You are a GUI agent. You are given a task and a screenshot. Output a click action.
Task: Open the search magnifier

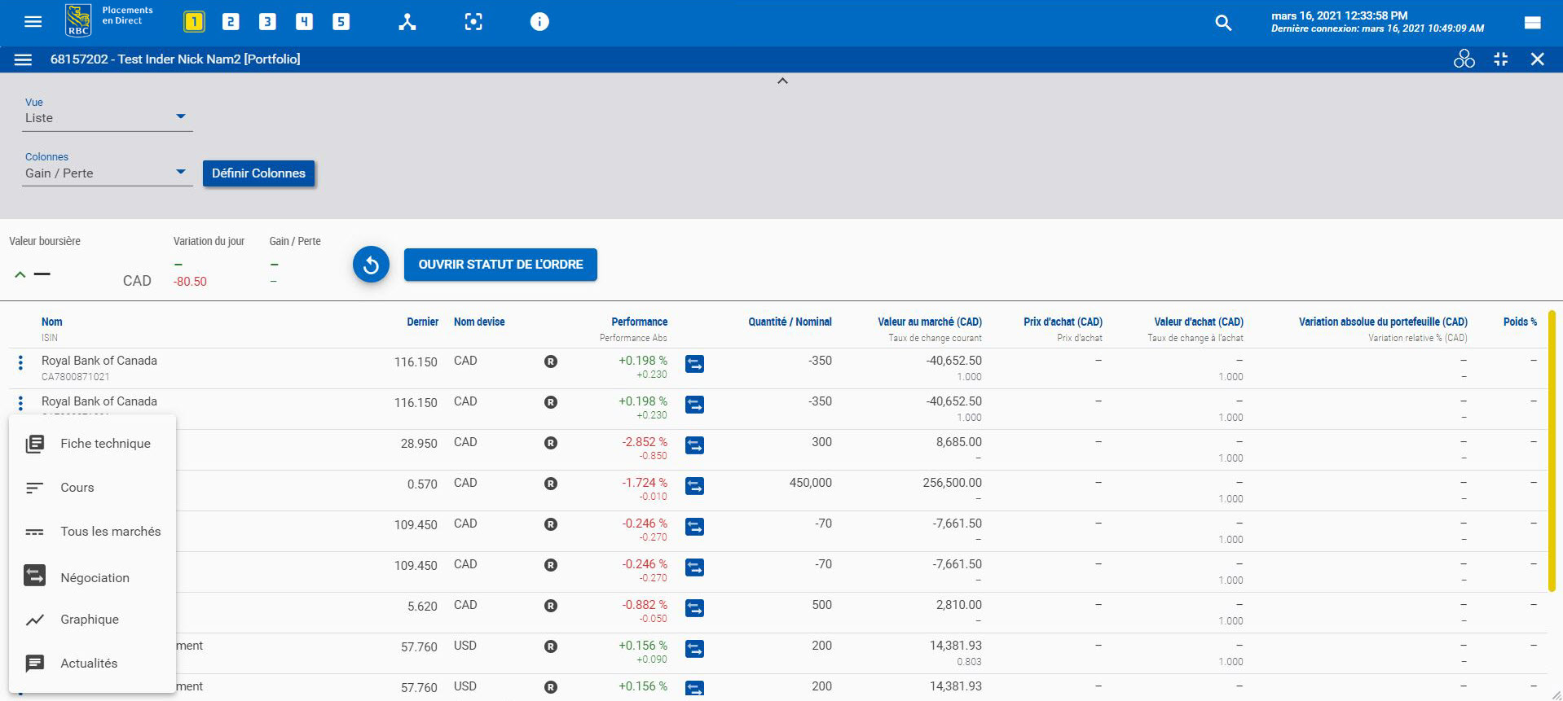[x=1223, y=23]
